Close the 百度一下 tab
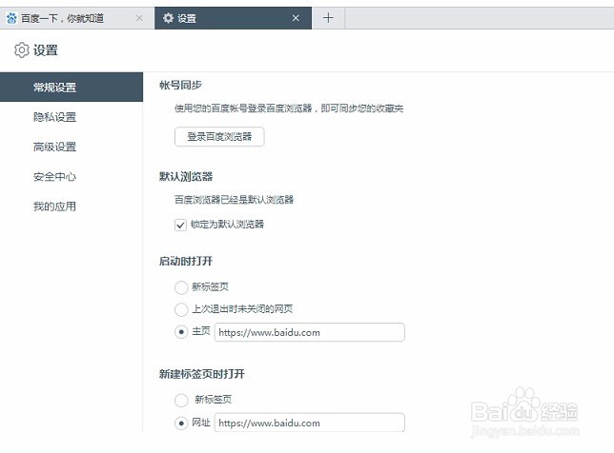The width and height of the screenshot is (614, 453). click(139, 18)
